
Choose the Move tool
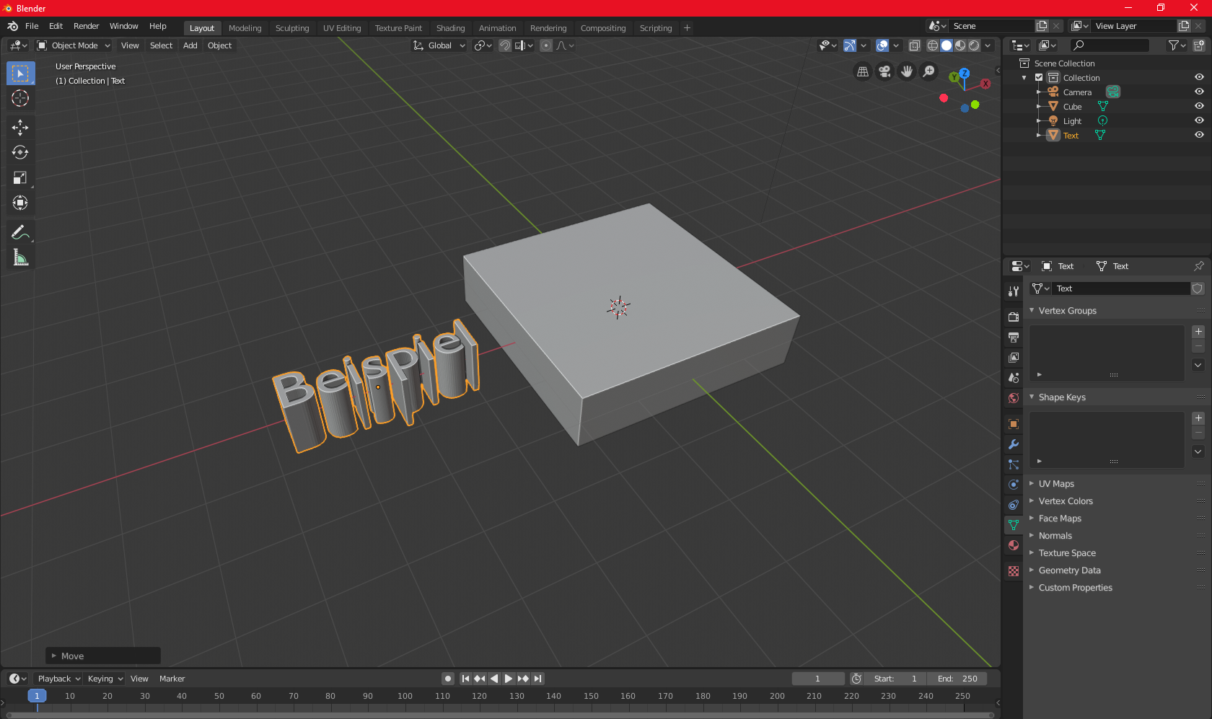pyautogui.click(x=20, y=128)
